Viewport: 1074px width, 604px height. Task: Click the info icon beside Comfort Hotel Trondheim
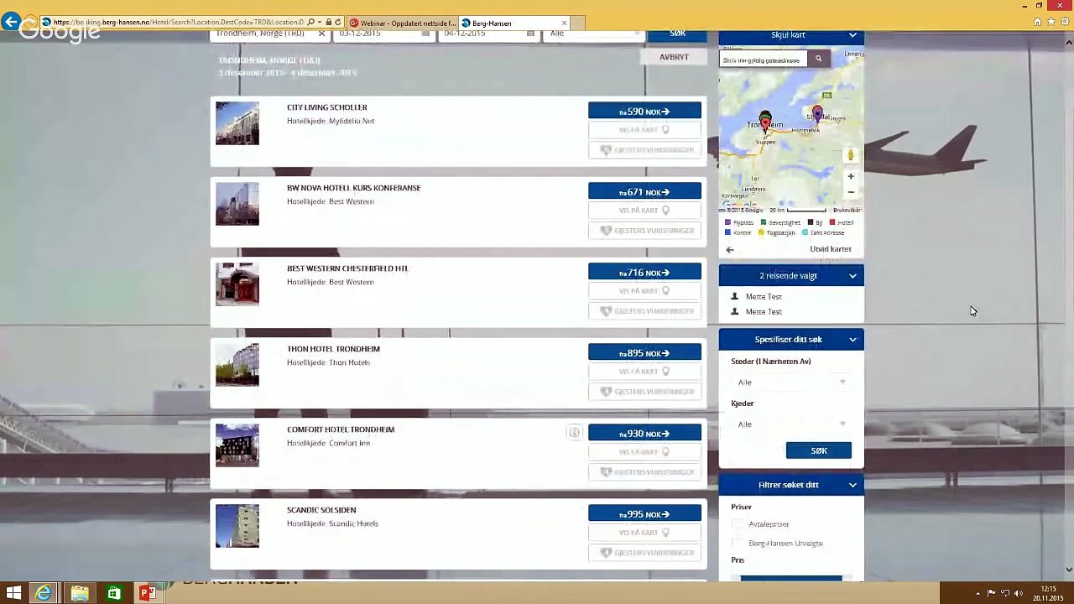click(x=574, y=433)
